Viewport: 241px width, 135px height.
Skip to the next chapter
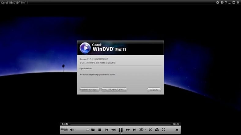[x=135, y=130]
